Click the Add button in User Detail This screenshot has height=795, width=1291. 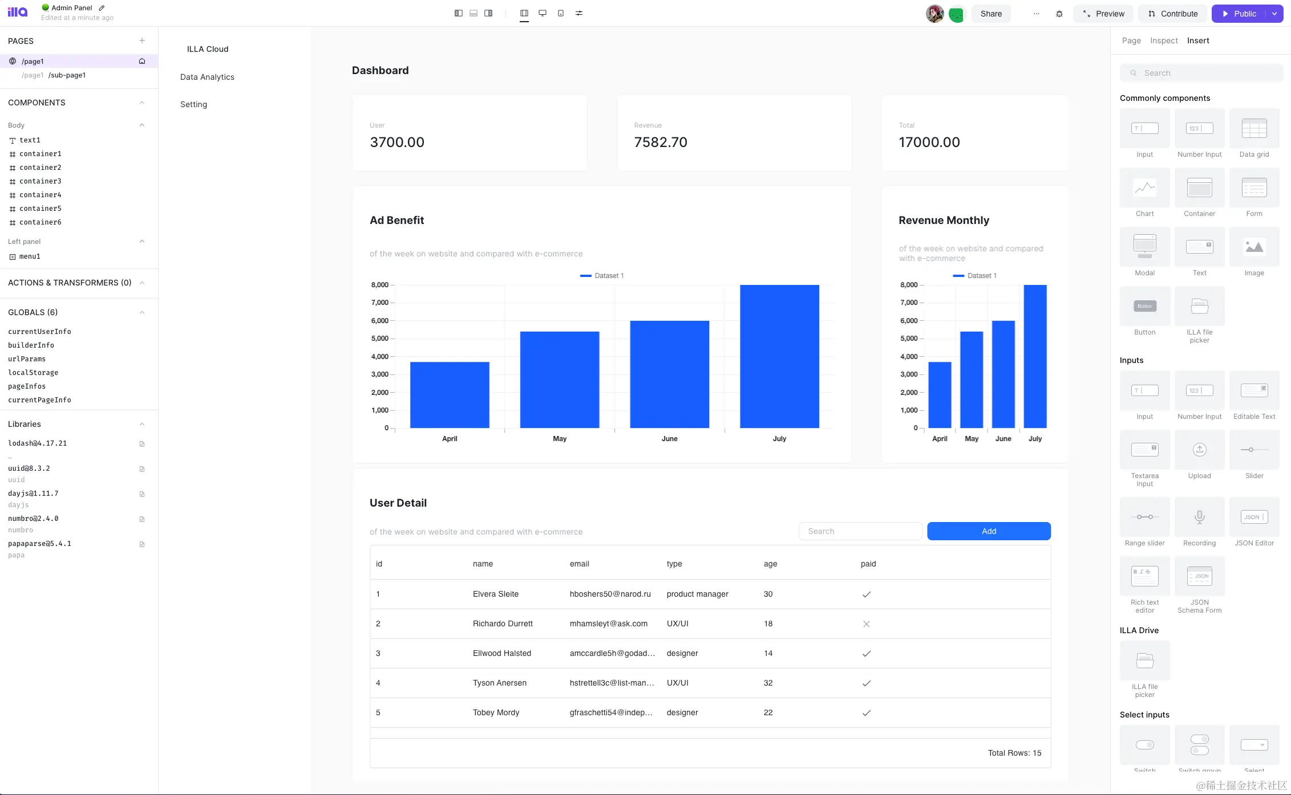989,531
